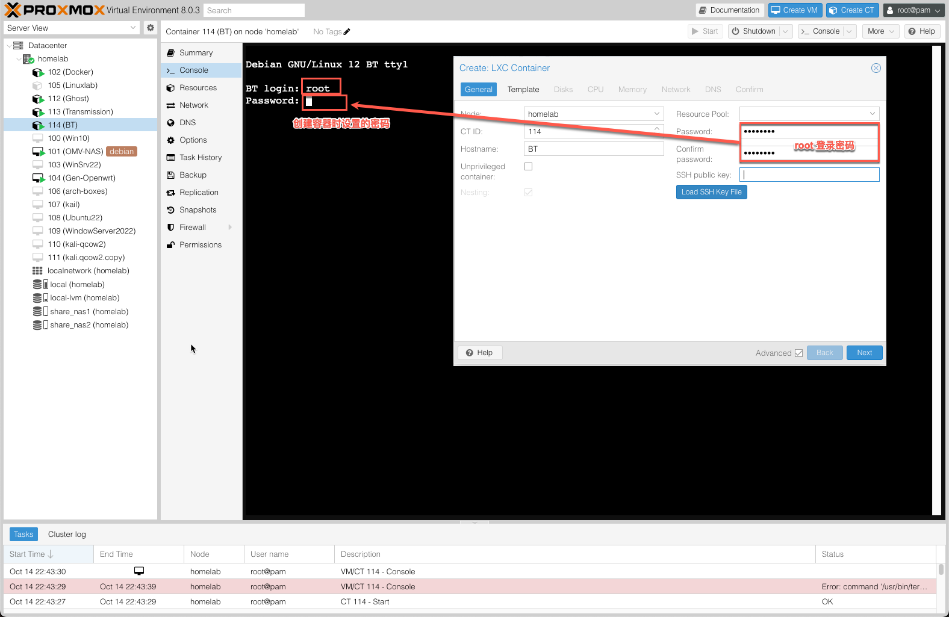Select Console in the container menu

pos(201,70)
